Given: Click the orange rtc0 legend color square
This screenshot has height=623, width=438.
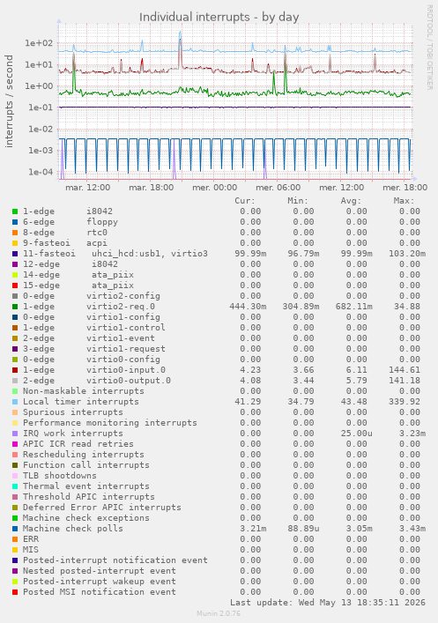Looking at the screenshot, I should point(15,233).
